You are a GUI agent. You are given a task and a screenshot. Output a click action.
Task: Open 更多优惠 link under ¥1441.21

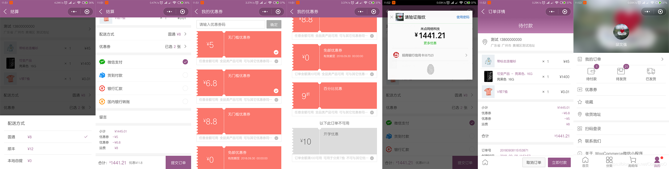pos(430,43)
